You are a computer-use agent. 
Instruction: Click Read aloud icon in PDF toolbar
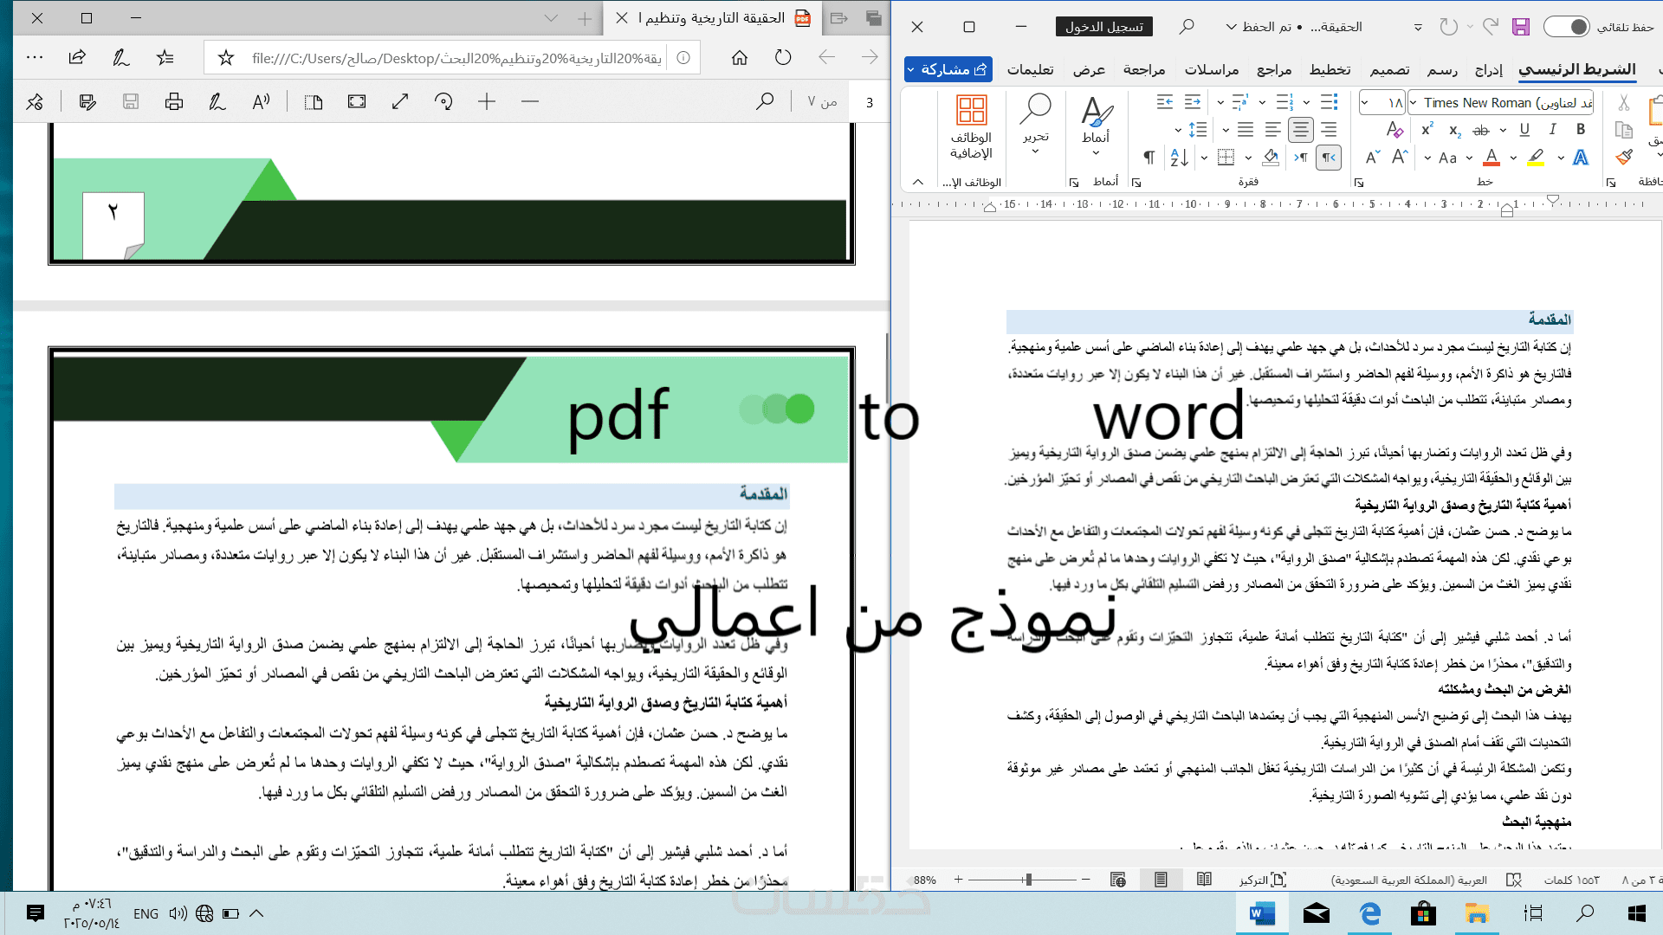click(x=261, y=102)
